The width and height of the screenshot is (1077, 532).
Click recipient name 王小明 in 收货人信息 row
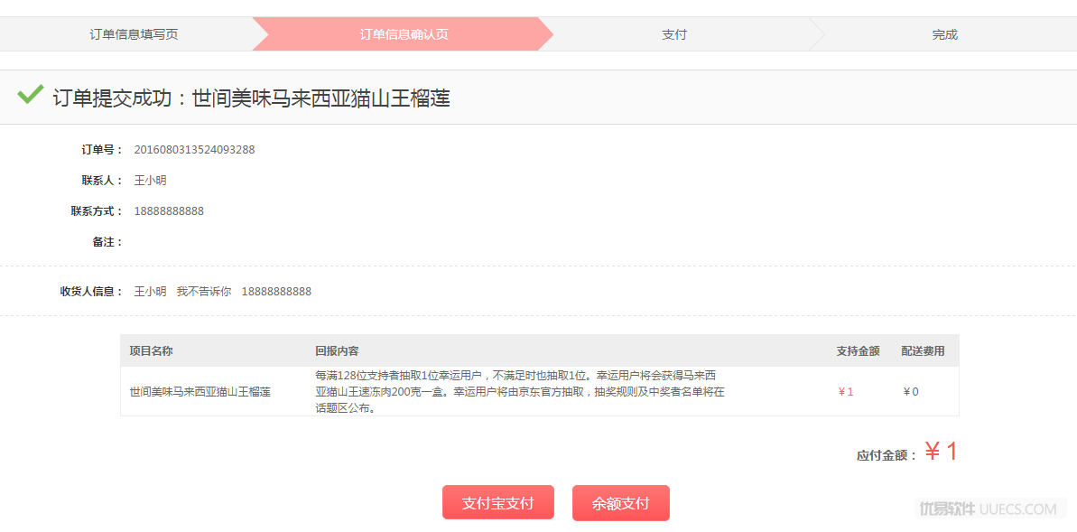pyautogui.click(x=151, y=292)
